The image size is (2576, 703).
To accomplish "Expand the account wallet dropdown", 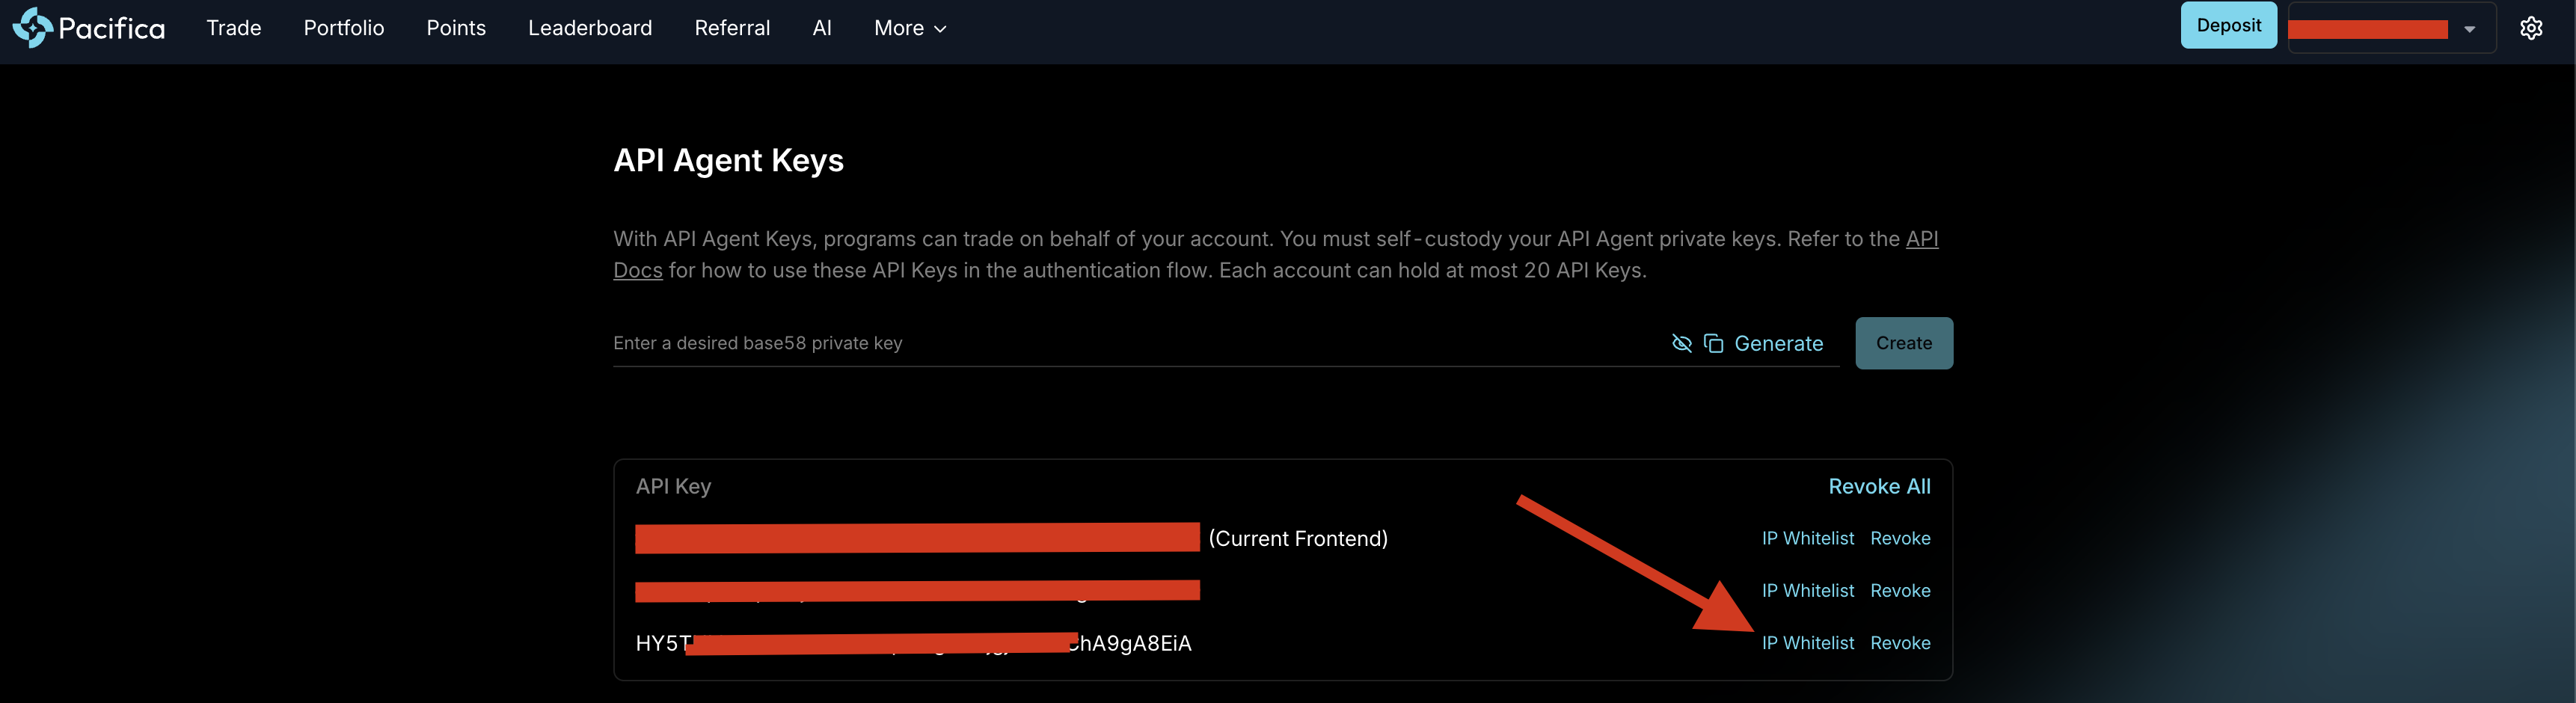I will coord(2469,29).
